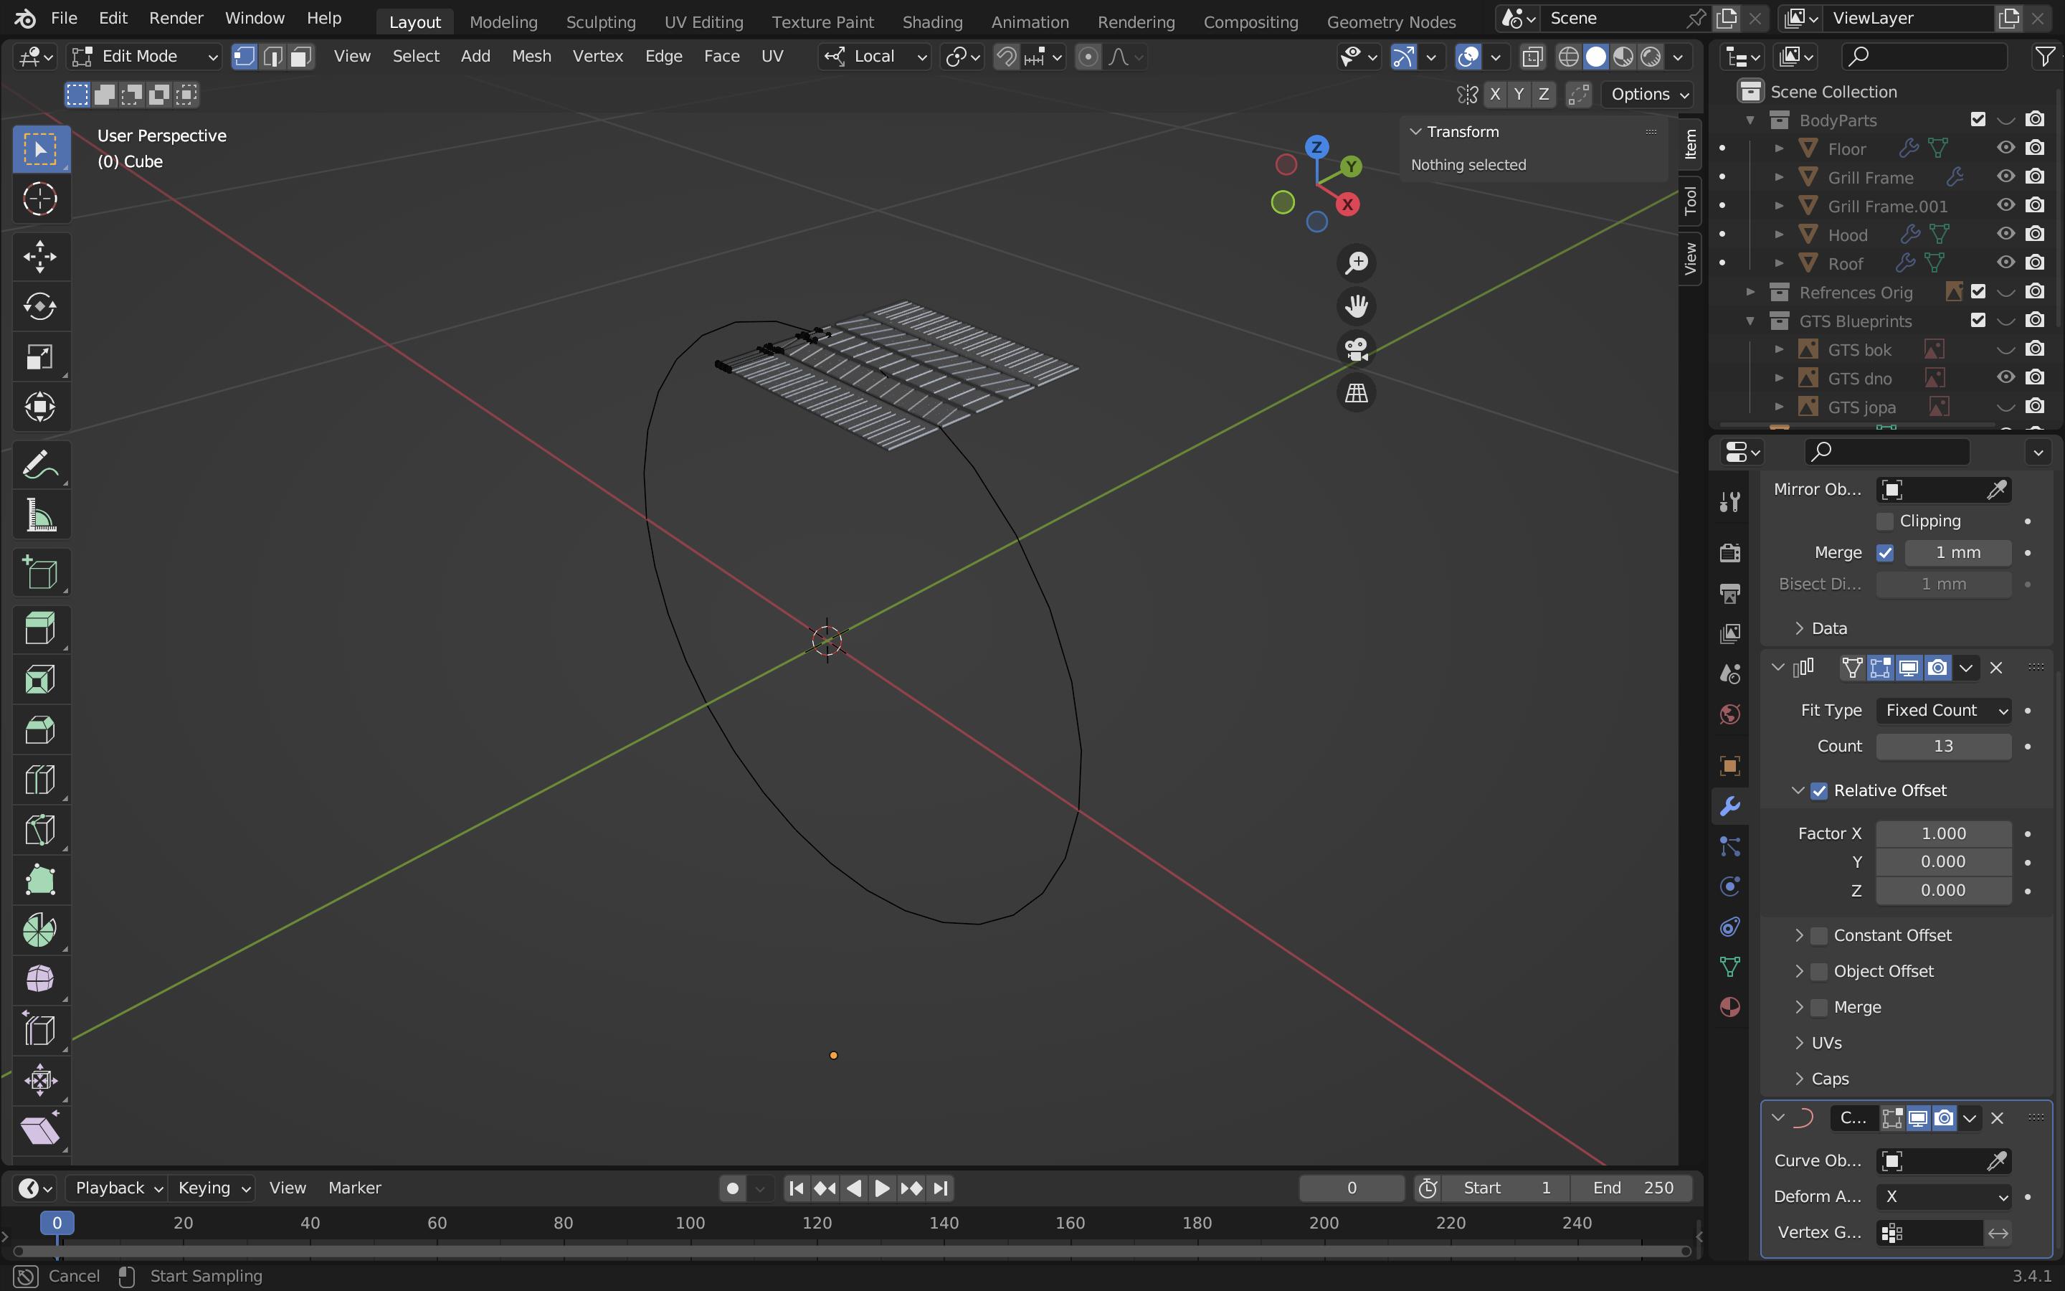Hide GTS dno with eye icon
The height and width of the screenshot is (1291, 2065).
[x=2005, y=377]
